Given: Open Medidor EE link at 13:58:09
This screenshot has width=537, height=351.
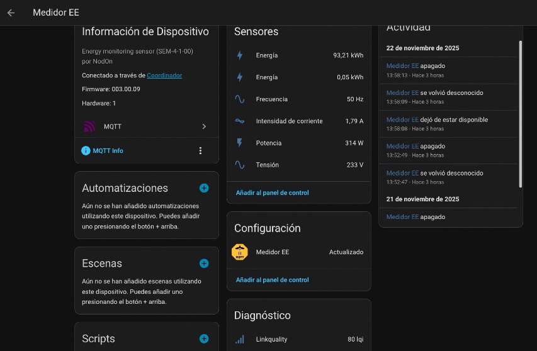Looking at the screenshot, I should (x=402, y=92).
